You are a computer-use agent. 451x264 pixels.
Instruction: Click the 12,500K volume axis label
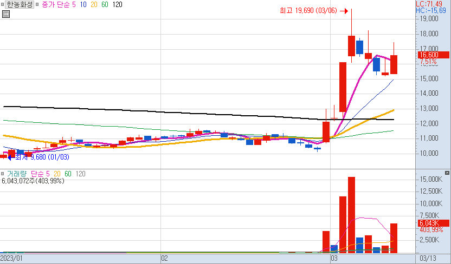pyautogui.click(x=431, y=191)
